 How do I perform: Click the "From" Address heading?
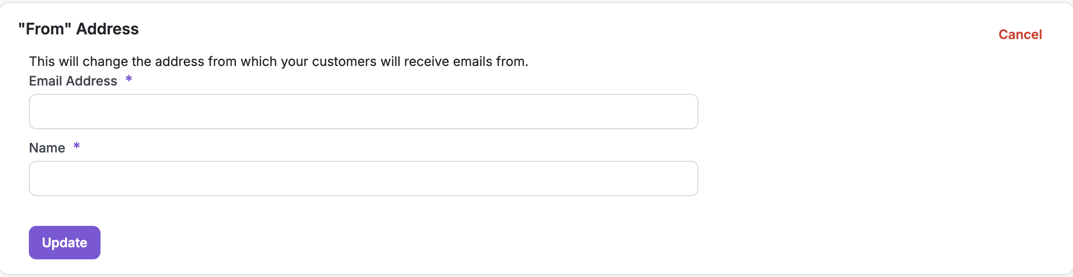point(78,29)
